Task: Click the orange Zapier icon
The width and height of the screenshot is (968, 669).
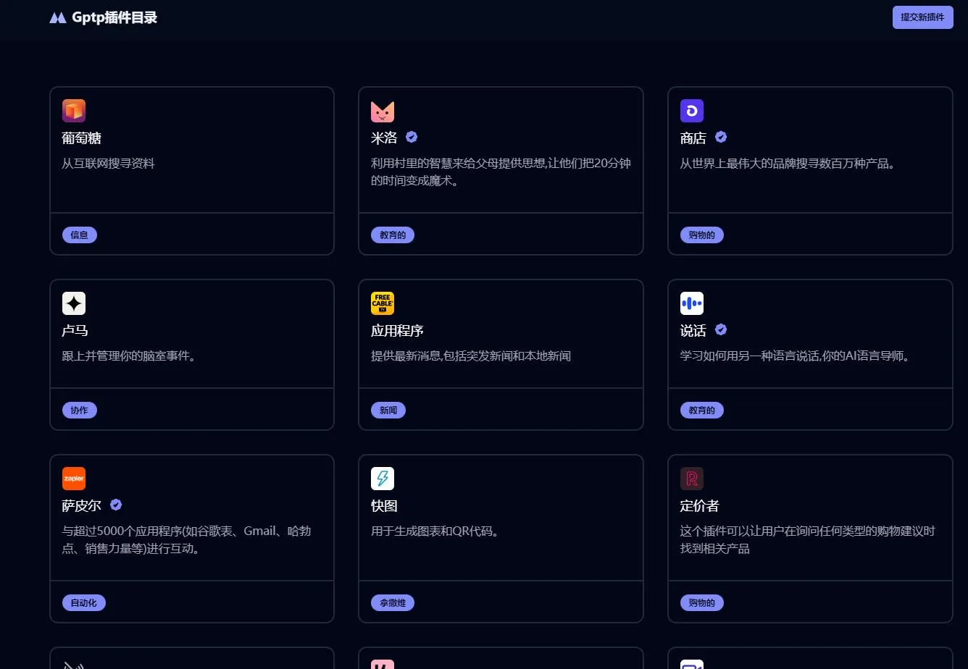Action: (x=74, y=479)
